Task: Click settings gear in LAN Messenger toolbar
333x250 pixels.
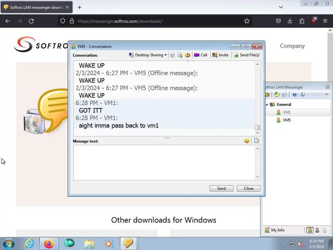Action: pyautogui.click(x=267, y=94)
